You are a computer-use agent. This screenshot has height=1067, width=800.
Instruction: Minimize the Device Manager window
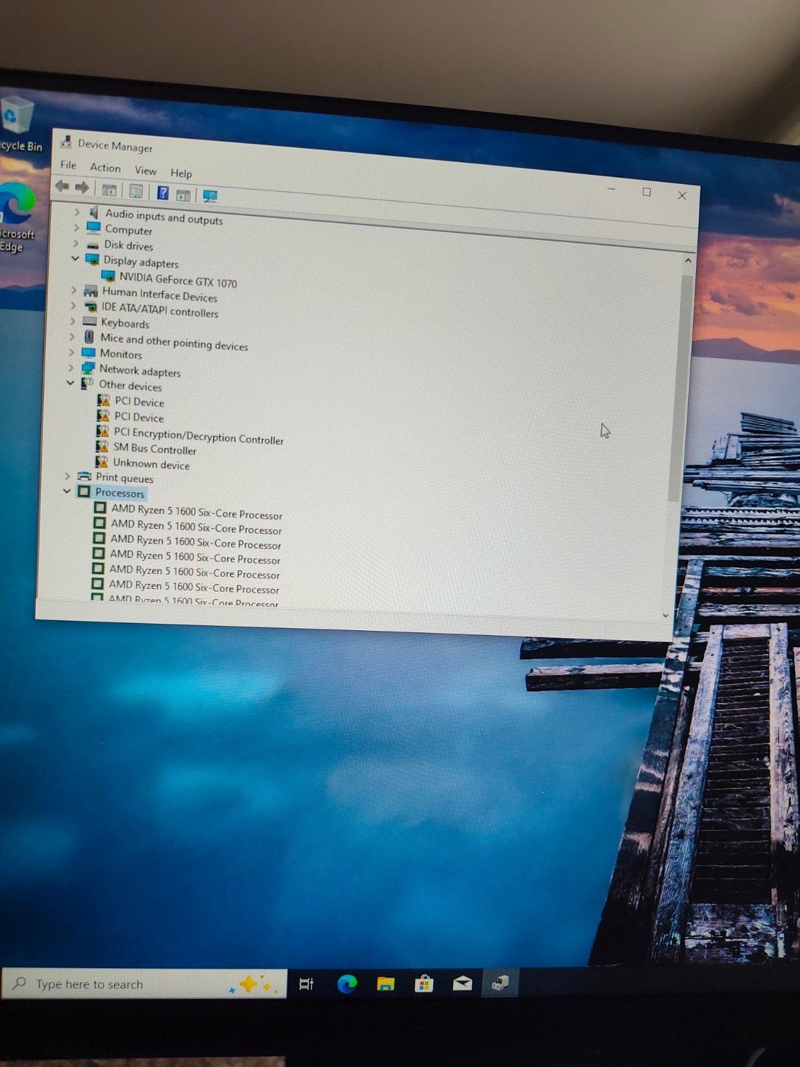[x=611, y=190]
